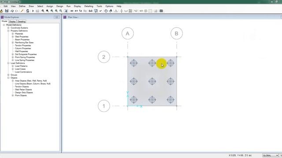Select Beam Properties in the tree
The height and width of the screenshot is (158, 282).
pyautogui.click(x=22, y=39)
